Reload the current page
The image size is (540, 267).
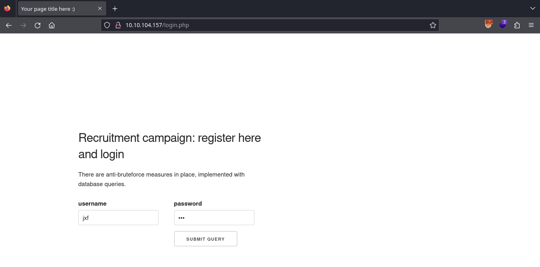[x=38, y=25]
